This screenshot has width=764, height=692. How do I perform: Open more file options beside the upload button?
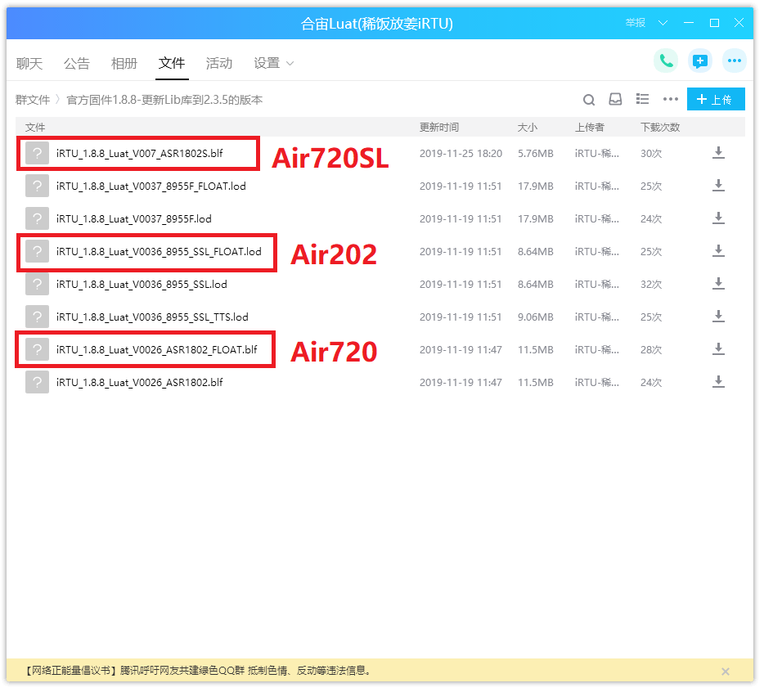tap(671, 100)
